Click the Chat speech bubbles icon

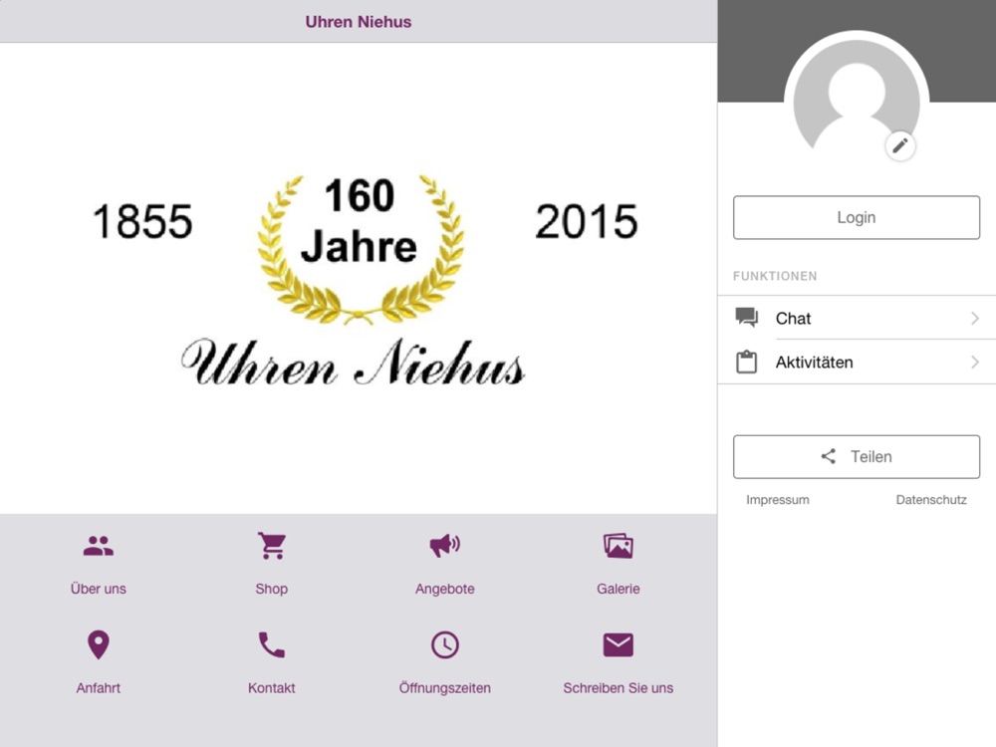click(x=746, y=317)
